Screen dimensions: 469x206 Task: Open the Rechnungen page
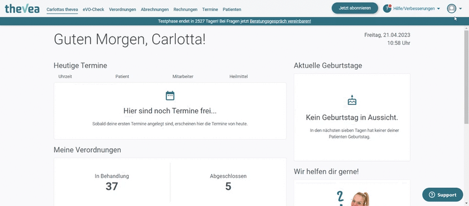pos(185,10)
